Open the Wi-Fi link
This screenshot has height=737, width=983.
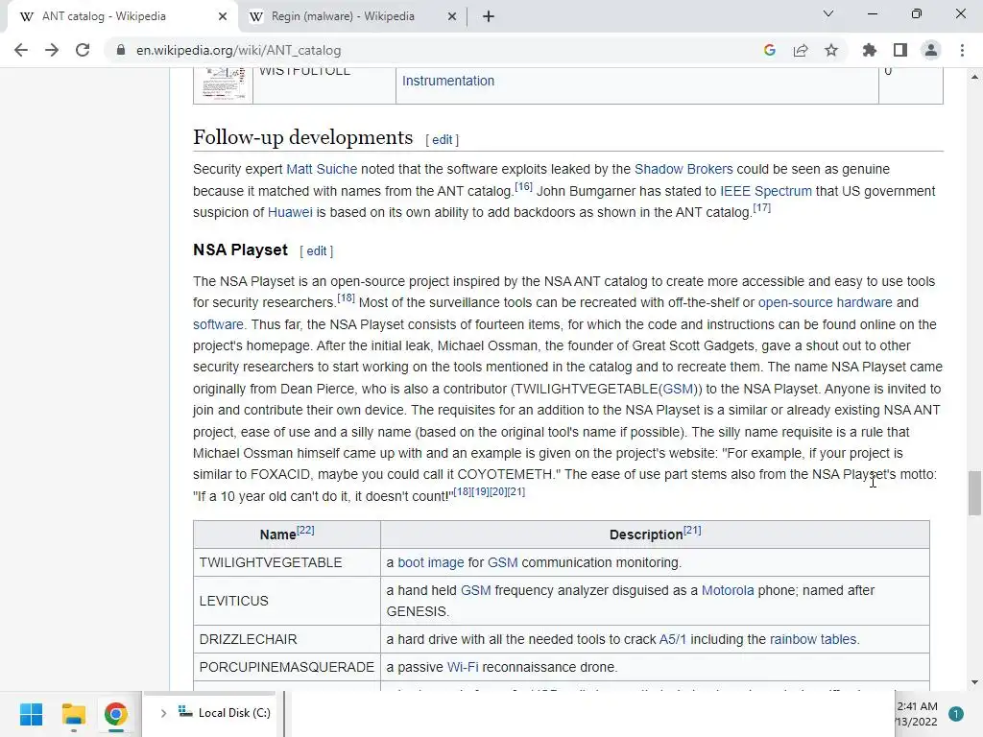(463, 667)
